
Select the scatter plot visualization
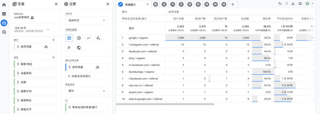[x=98, y=38]
